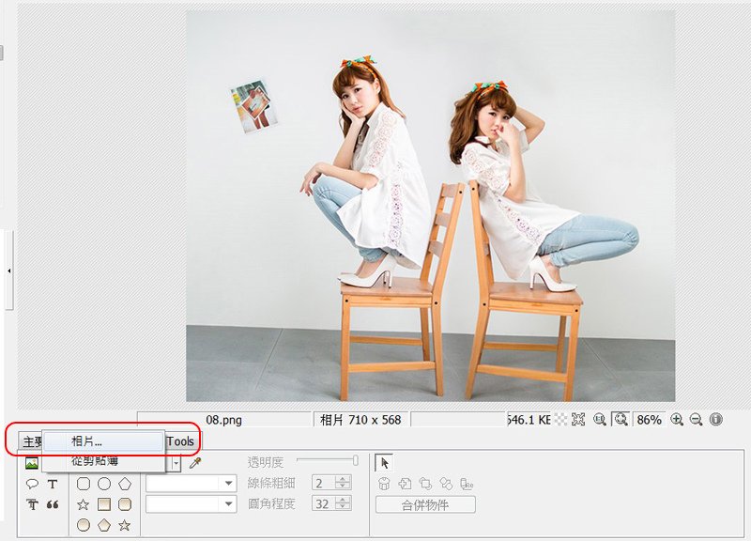Click the 圓角程度 value field showing 32
The width and height of the screenshot is (751, 541).
[323, 503]
